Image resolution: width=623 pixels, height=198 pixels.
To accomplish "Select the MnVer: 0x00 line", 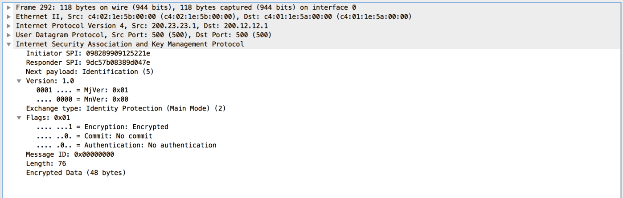I will click(82, 99).
